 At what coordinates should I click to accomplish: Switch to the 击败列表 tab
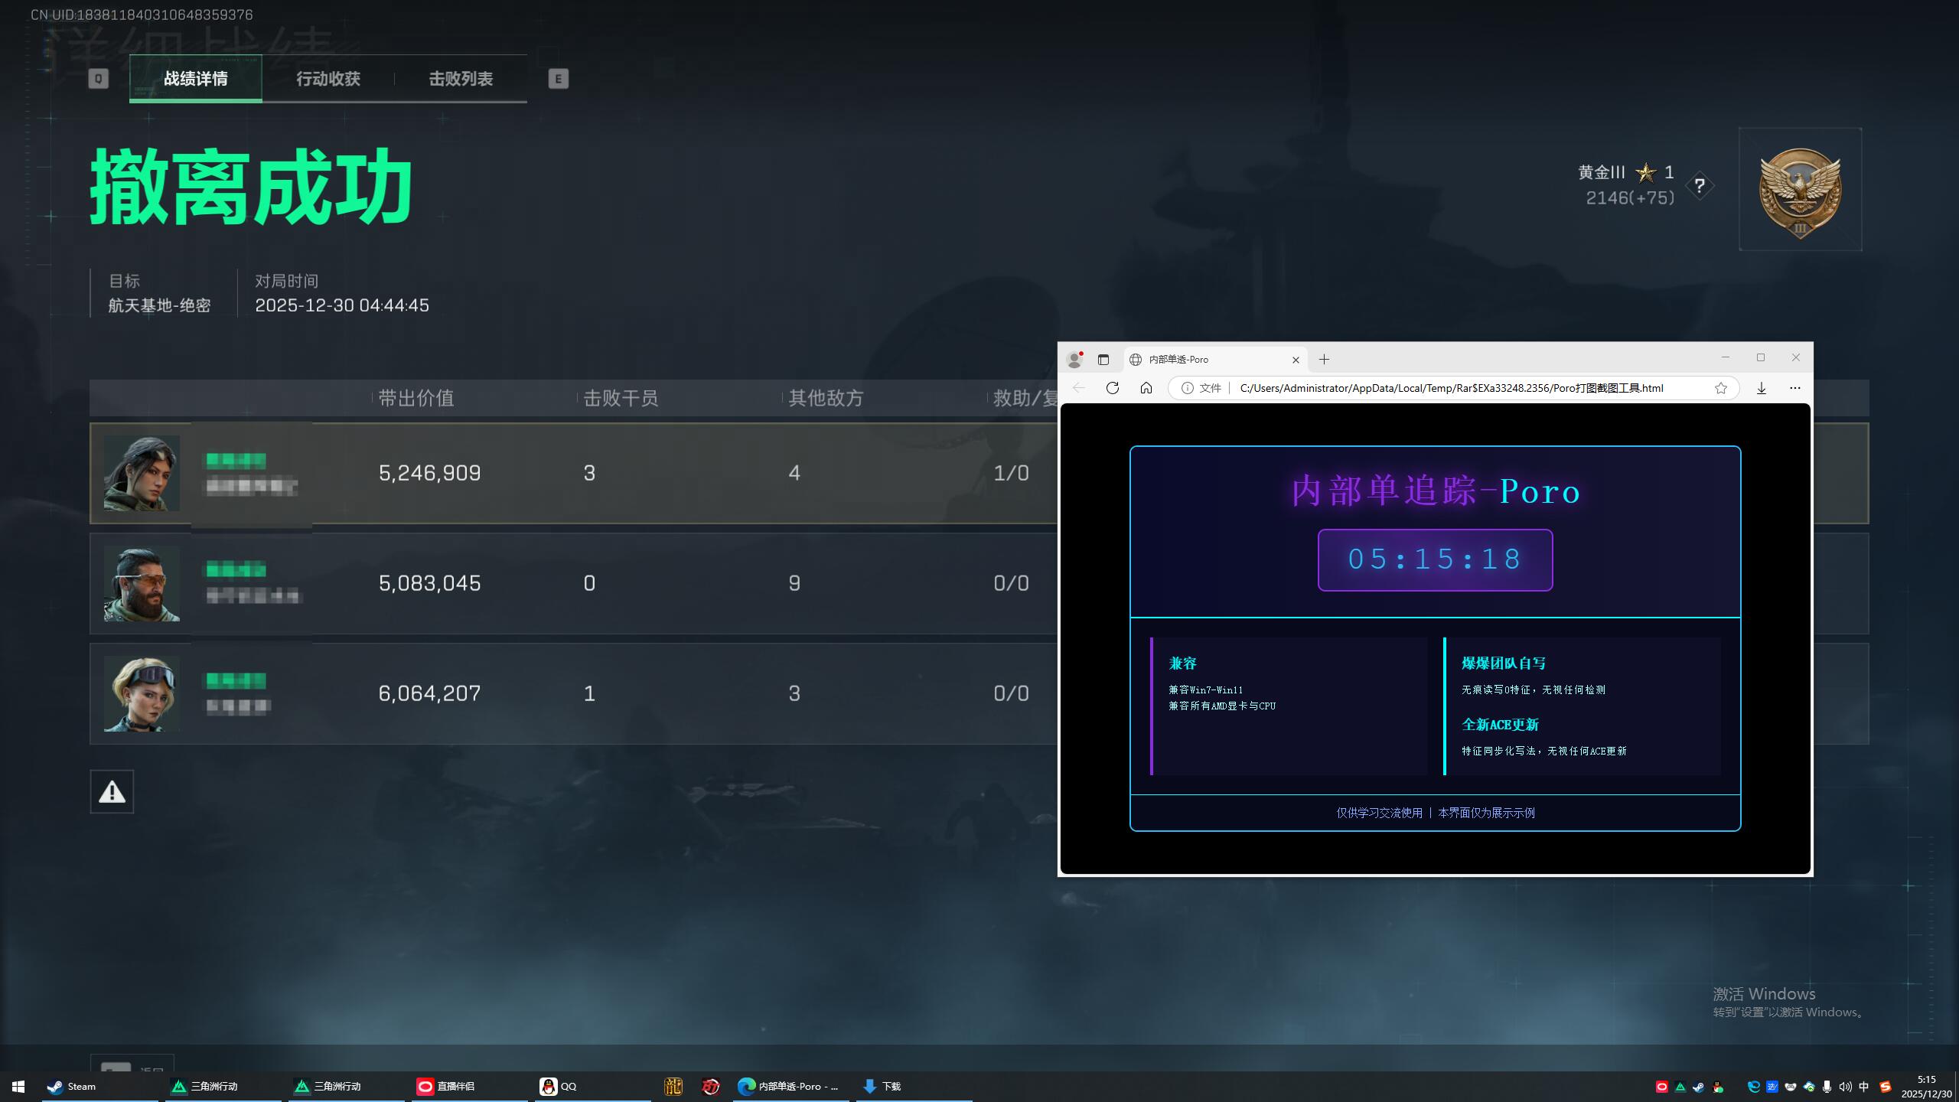(460, 79)
